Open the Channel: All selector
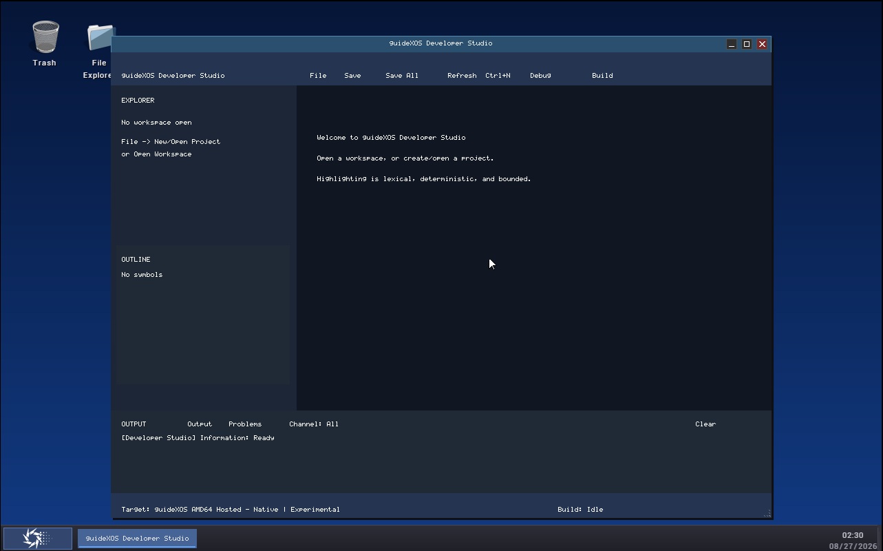The width and height of the screenshot is (883, 551). coord(314,424)
